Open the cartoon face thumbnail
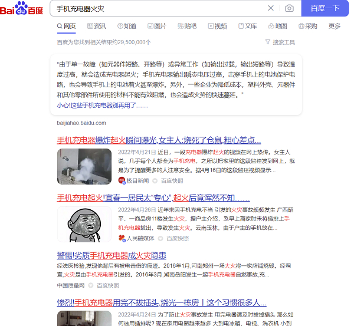This screenshot has width=354, height=326. tap(84, 224)
